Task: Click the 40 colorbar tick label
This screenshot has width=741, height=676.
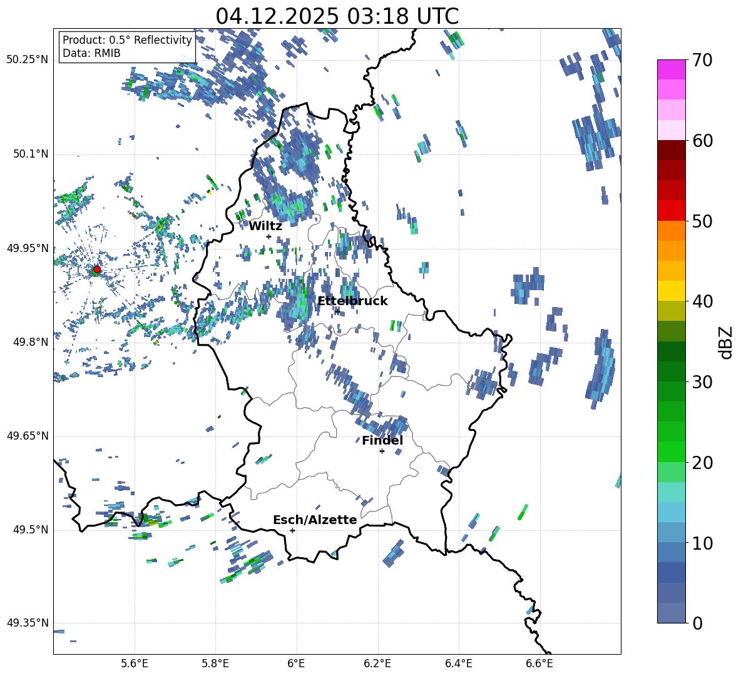Action: (702, 301)
